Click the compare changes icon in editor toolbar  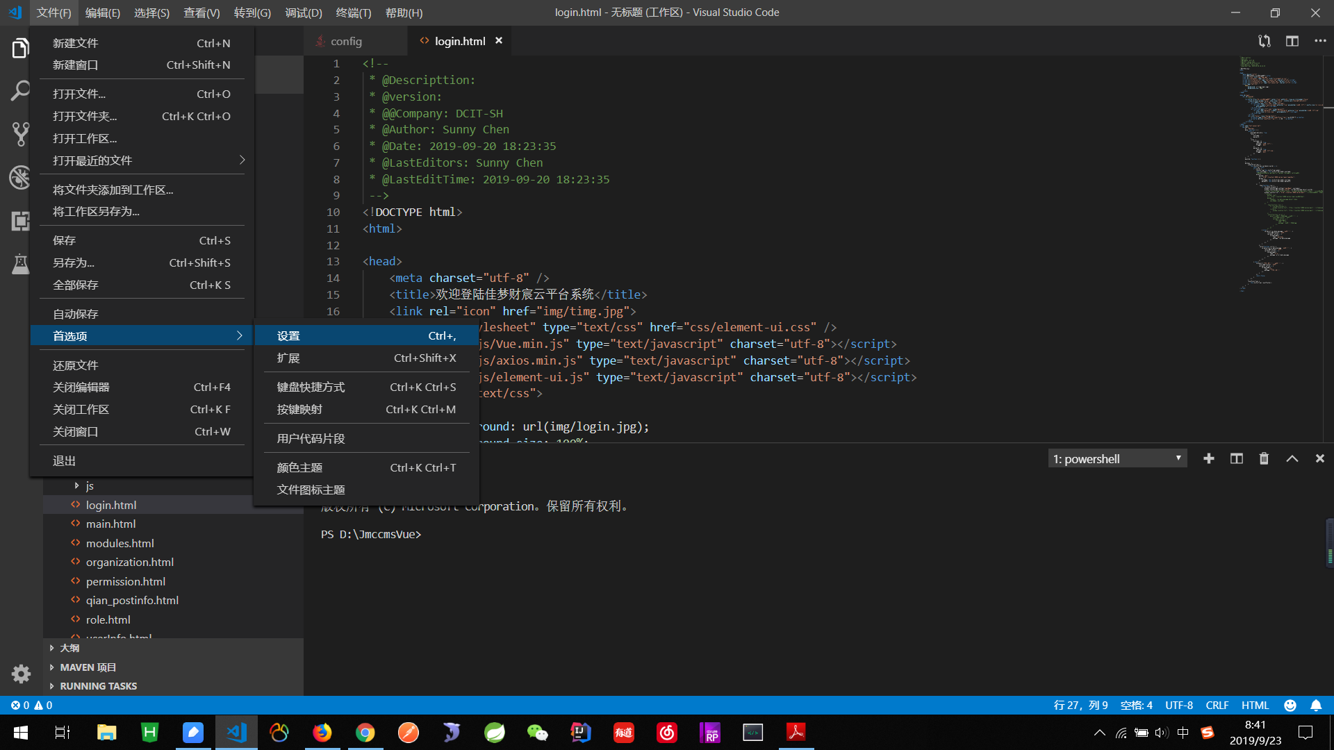click(x=1265, y=41)
